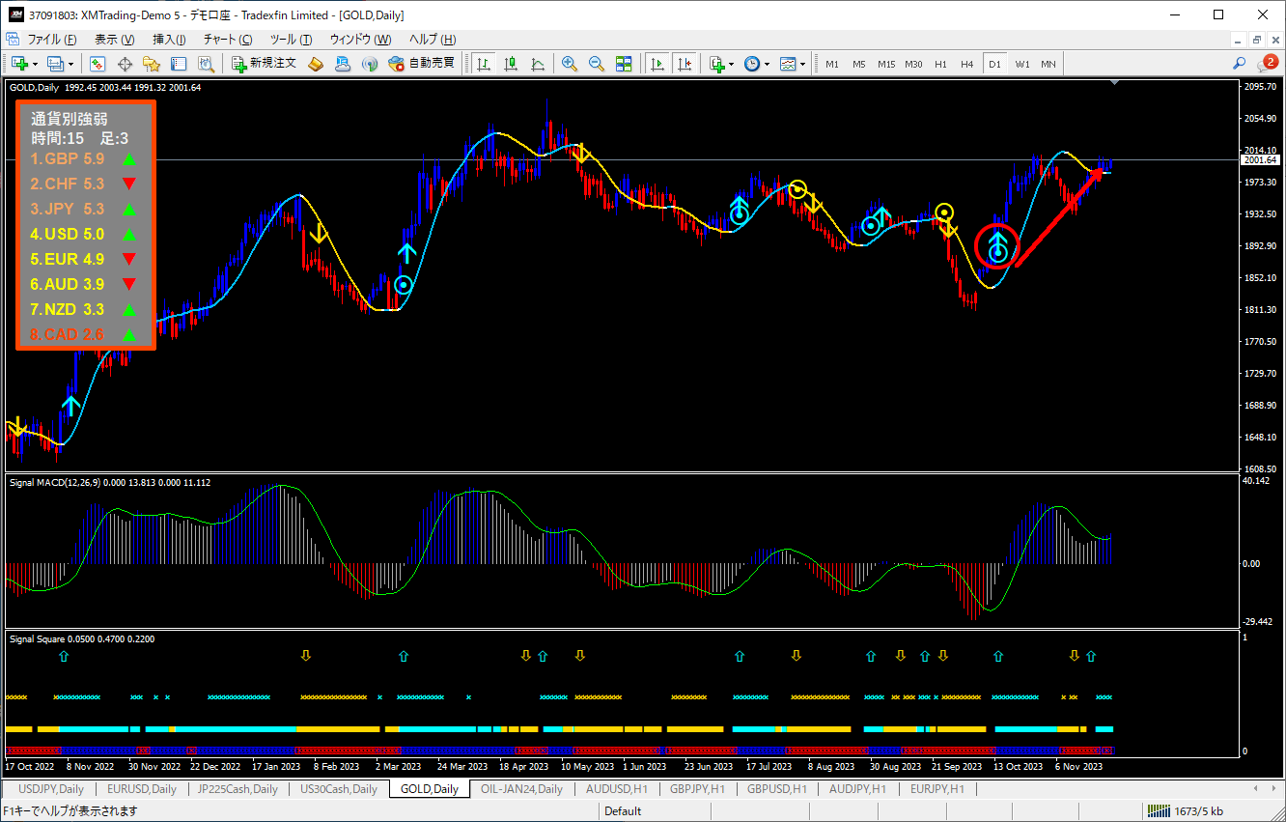This screenshot has width=1286, height=822.
Task: Click the tile windows icon
Action: coord(624,64)
